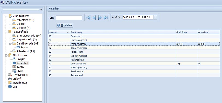Viewport: 222px width, 103px height.
Task: Collapse the Distribuerade tree node
Action: [x=10, y=44]
